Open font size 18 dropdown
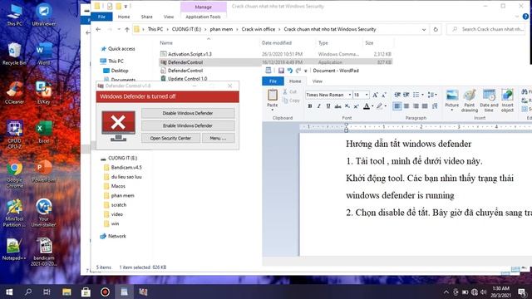Image resolution: width=532 pixels, height=299 pixels. pos(367,95)
